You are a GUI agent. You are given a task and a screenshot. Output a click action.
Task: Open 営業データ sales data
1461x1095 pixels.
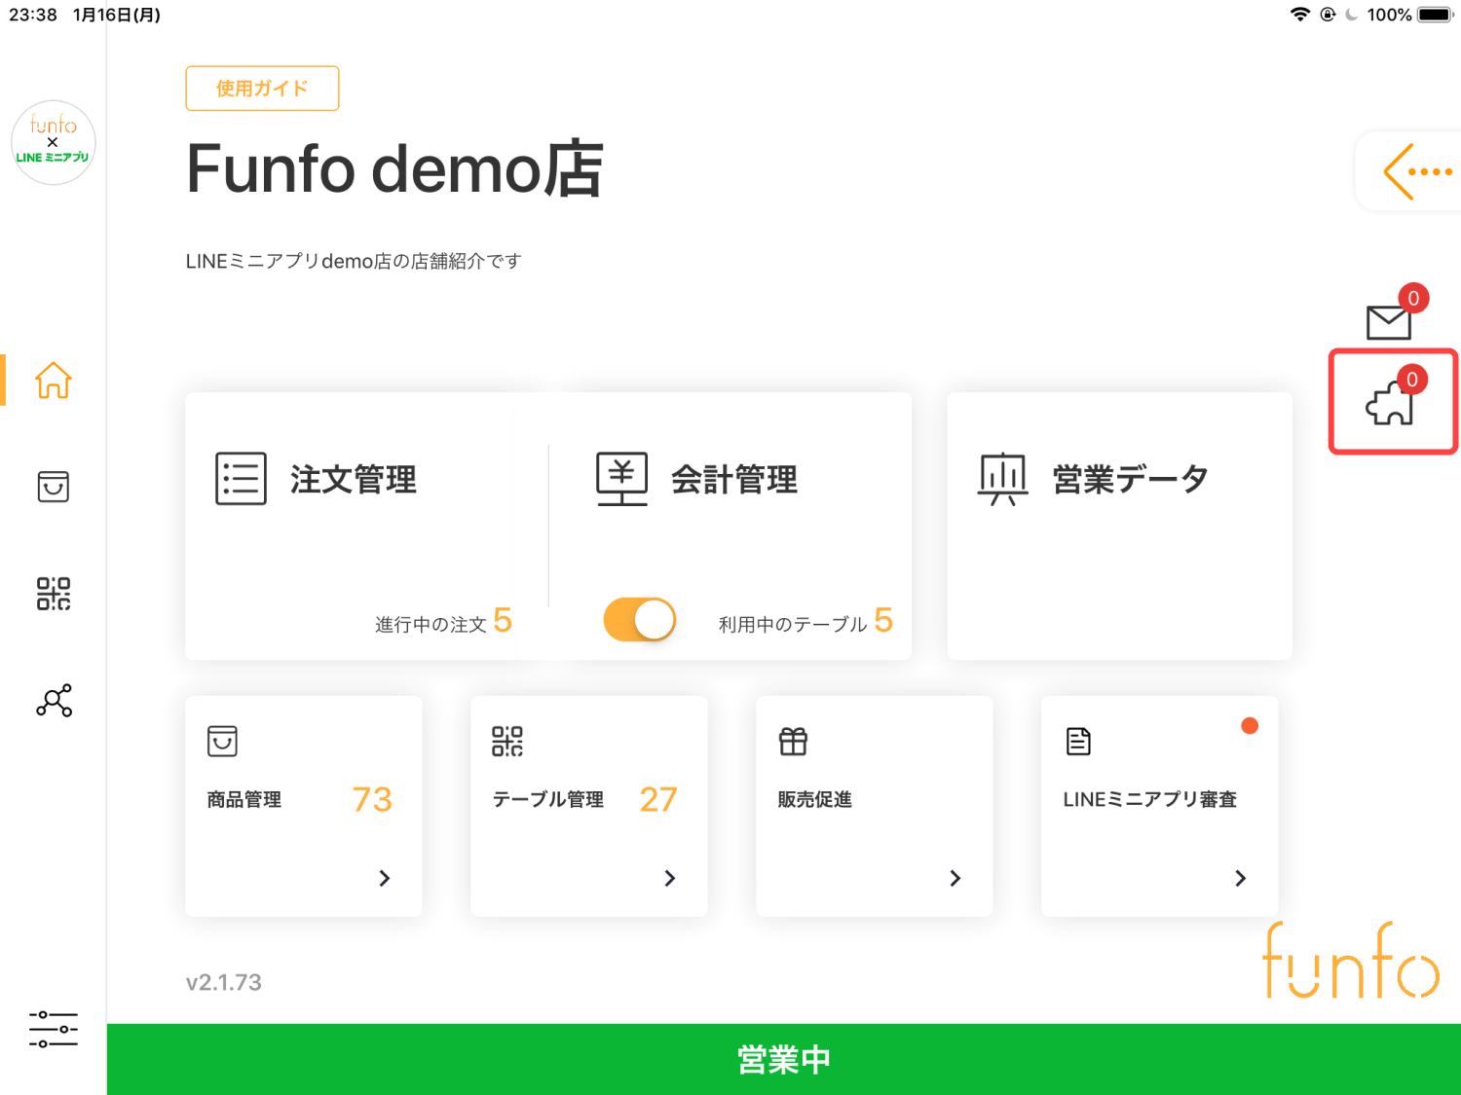1131,479
